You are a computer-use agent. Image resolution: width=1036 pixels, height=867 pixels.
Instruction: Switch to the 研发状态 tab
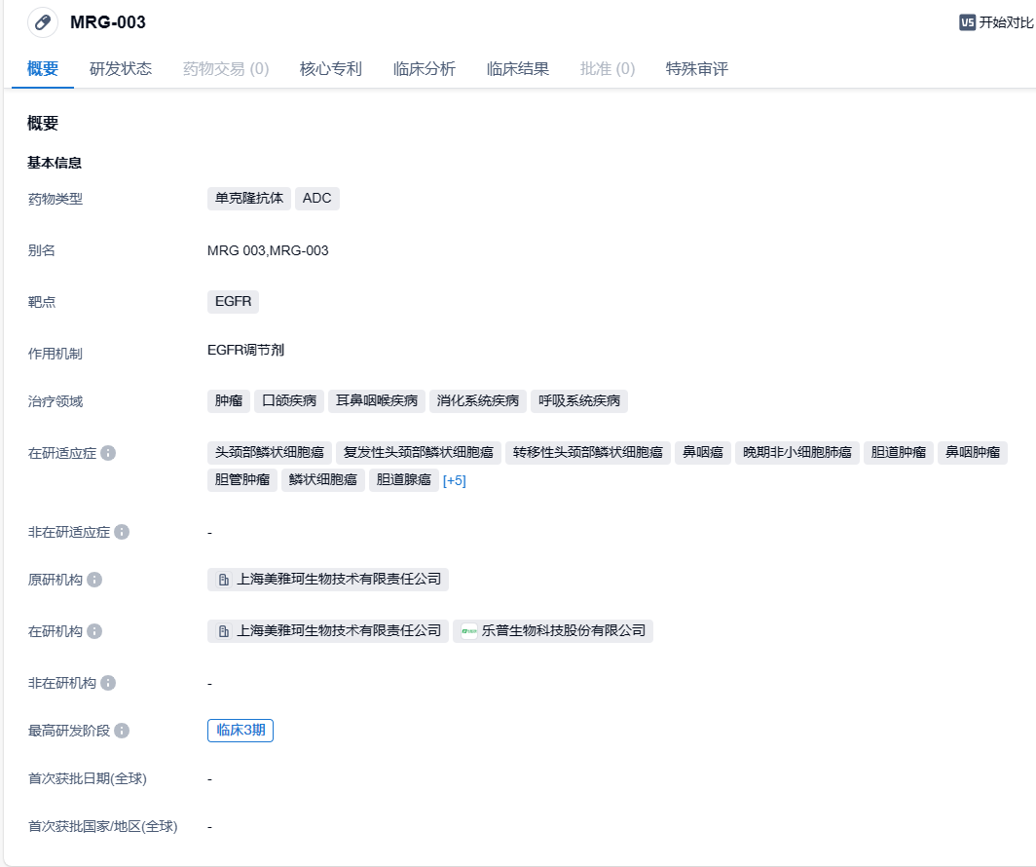coord(121,69)
